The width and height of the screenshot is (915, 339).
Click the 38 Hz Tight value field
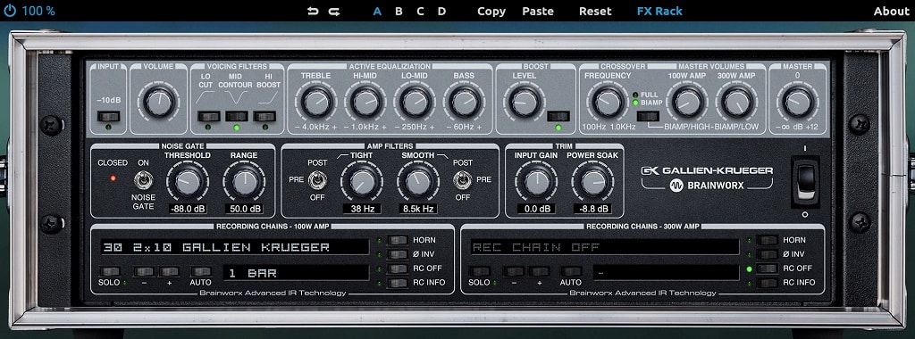(362, 209)
